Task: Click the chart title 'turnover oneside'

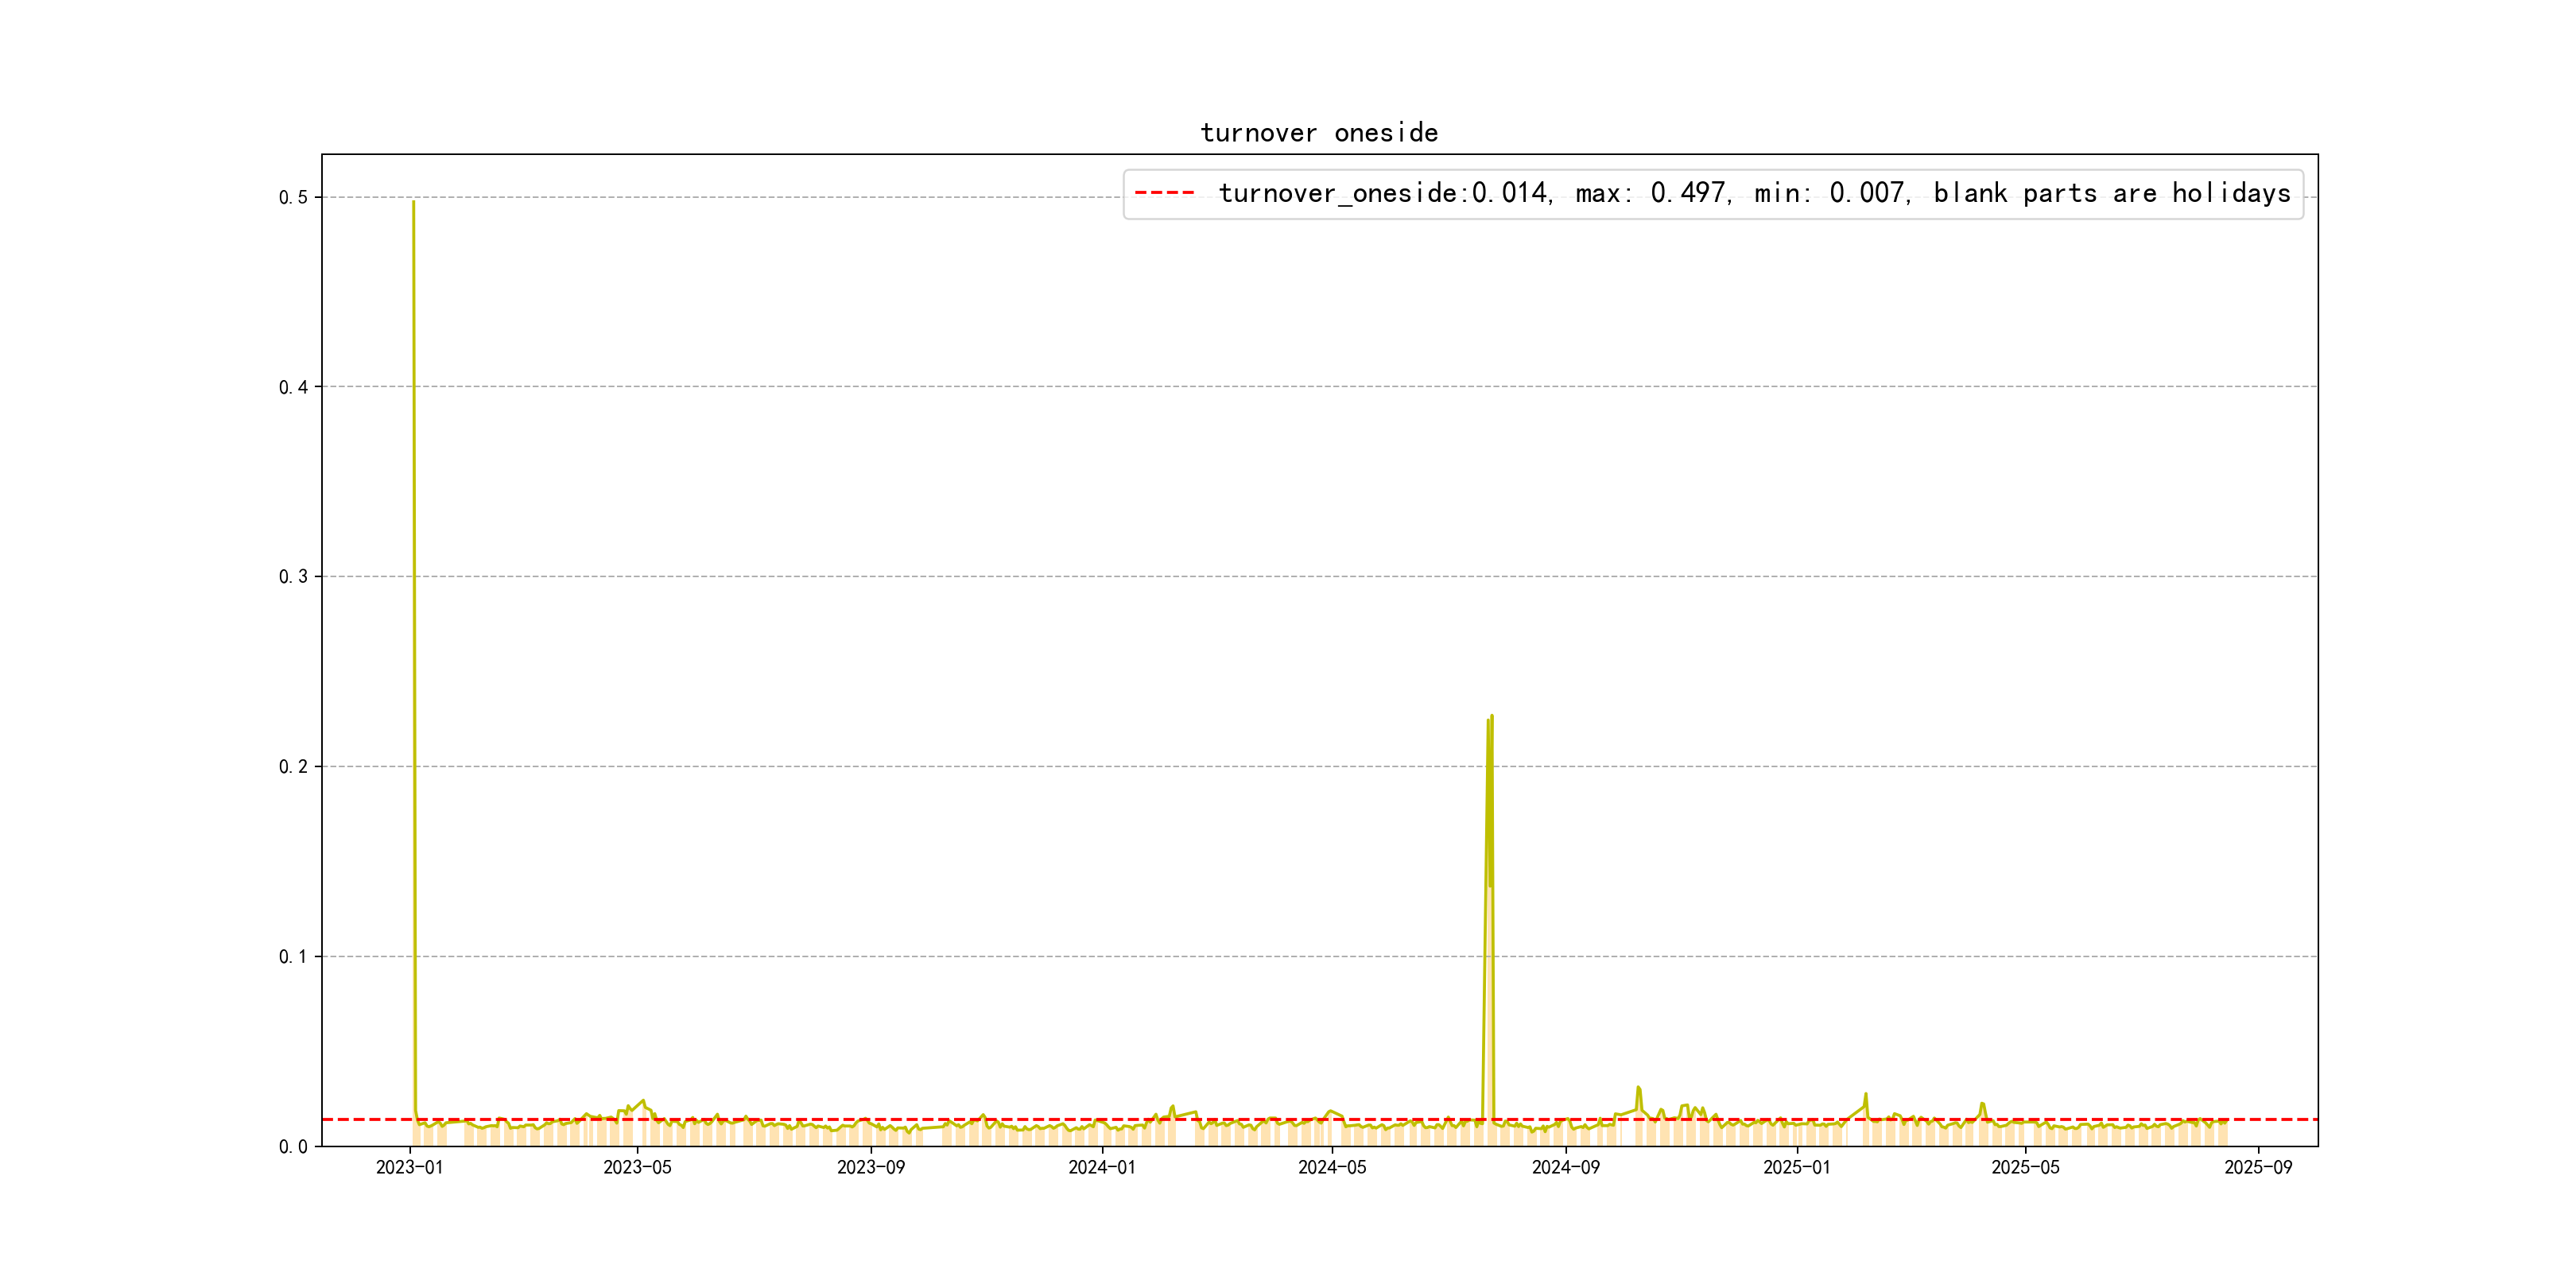Action: point(1319,133)
